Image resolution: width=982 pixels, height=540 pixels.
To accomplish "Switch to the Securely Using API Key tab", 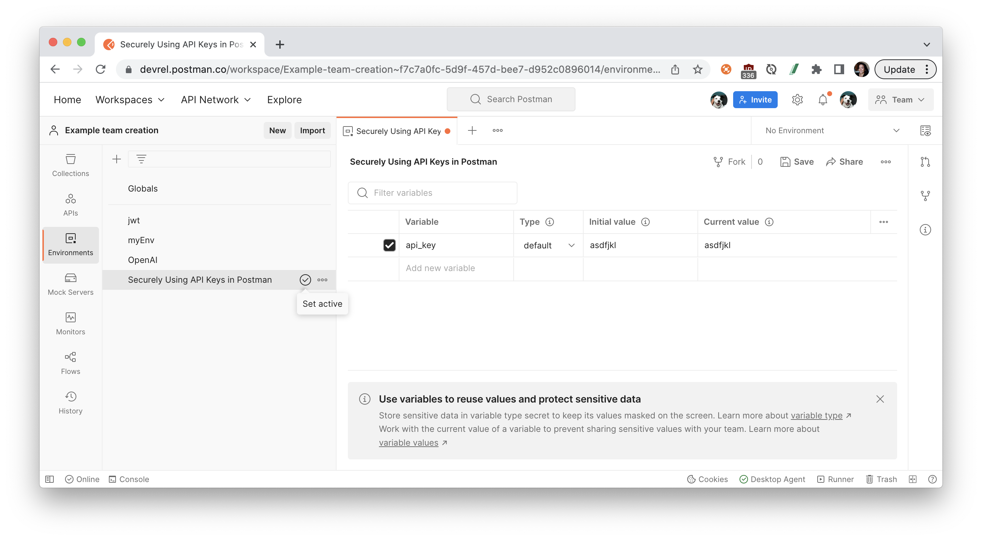I will click(x=397, y=131).
